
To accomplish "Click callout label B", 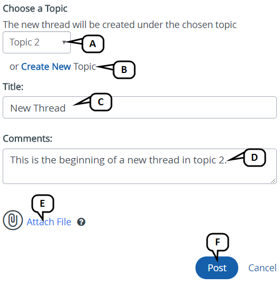I will [124, 70].
